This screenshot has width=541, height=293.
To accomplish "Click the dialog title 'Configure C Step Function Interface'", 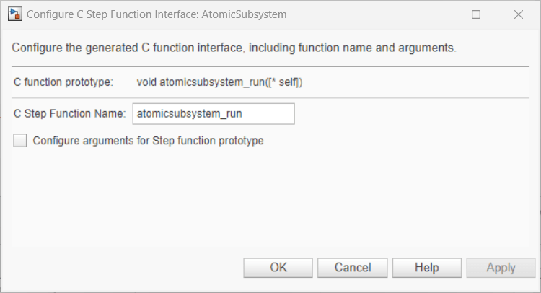I will [x=148, y=14].
